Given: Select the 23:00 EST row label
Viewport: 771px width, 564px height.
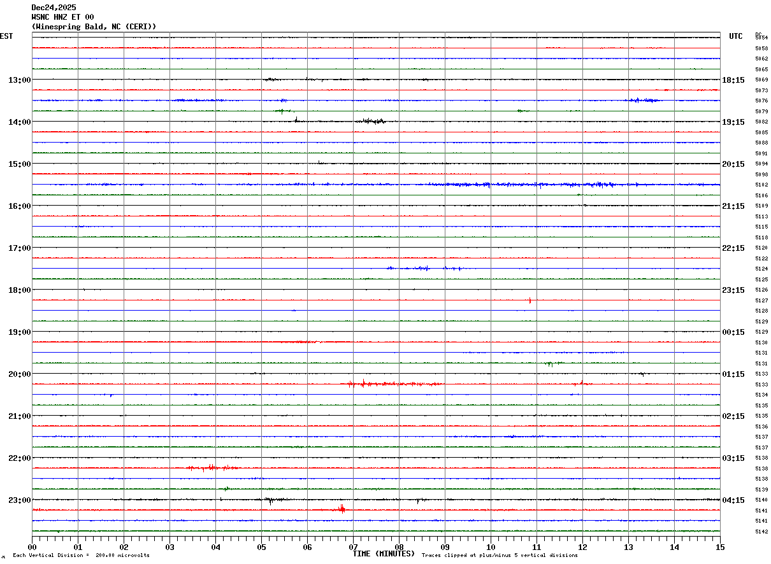Looking at the screenshot, I should point(20,500).
